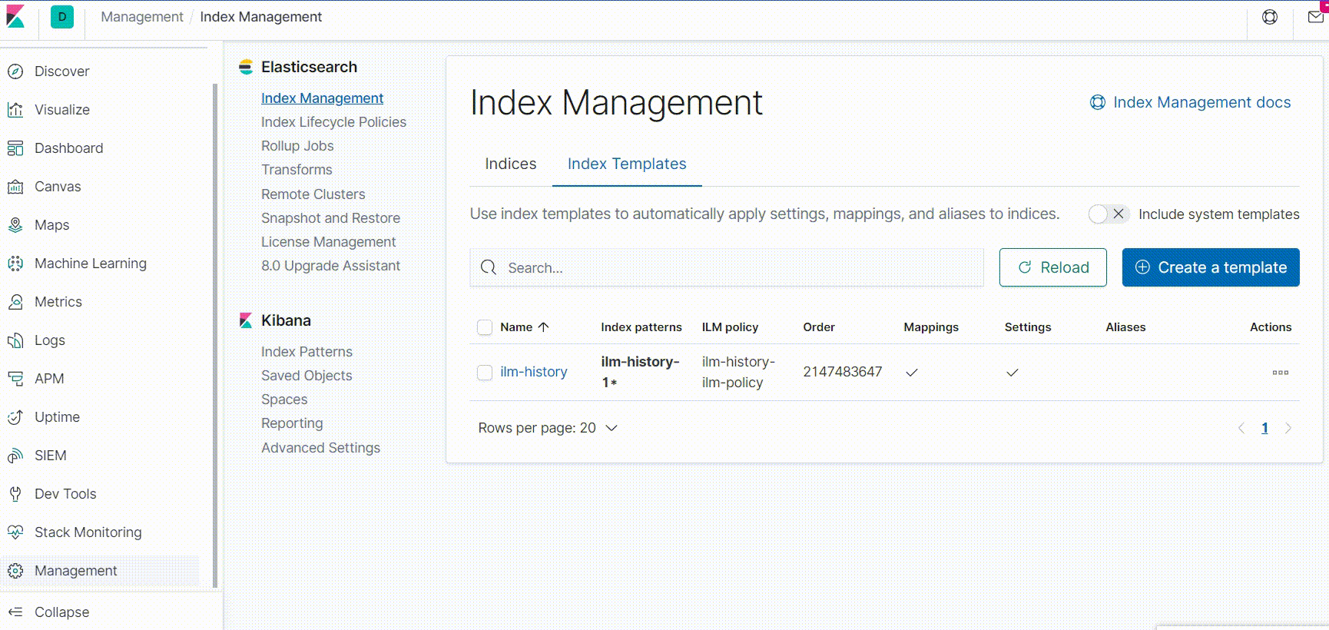Open Index Management in Elasticsearch menu
Viewport: 1329px width, 630px height.
tap(322, 98)
